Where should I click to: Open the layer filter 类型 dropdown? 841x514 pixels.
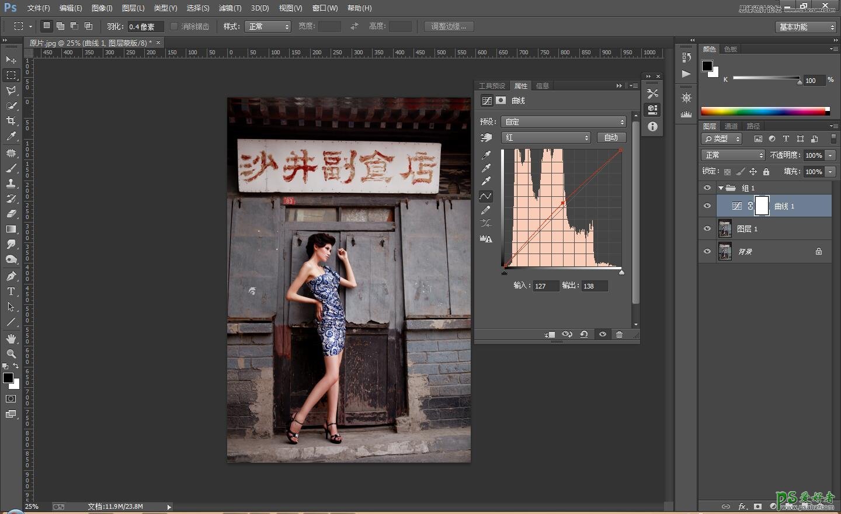pyautogui.click(x=722, y=138)
